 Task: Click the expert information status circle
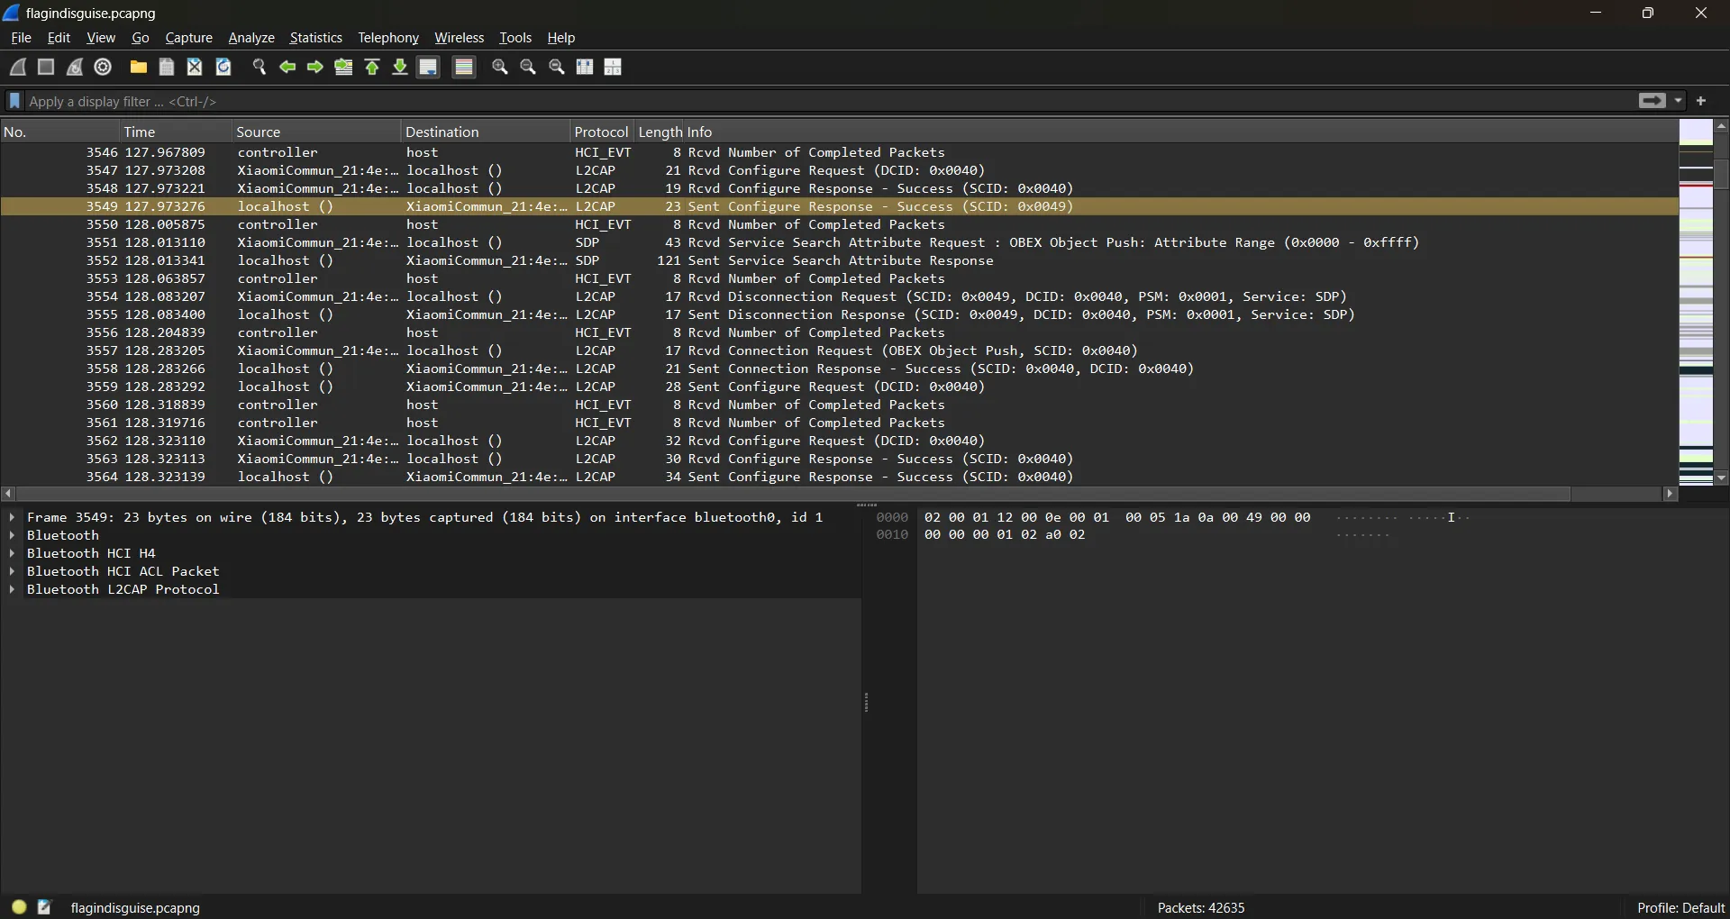coord(19,907)
